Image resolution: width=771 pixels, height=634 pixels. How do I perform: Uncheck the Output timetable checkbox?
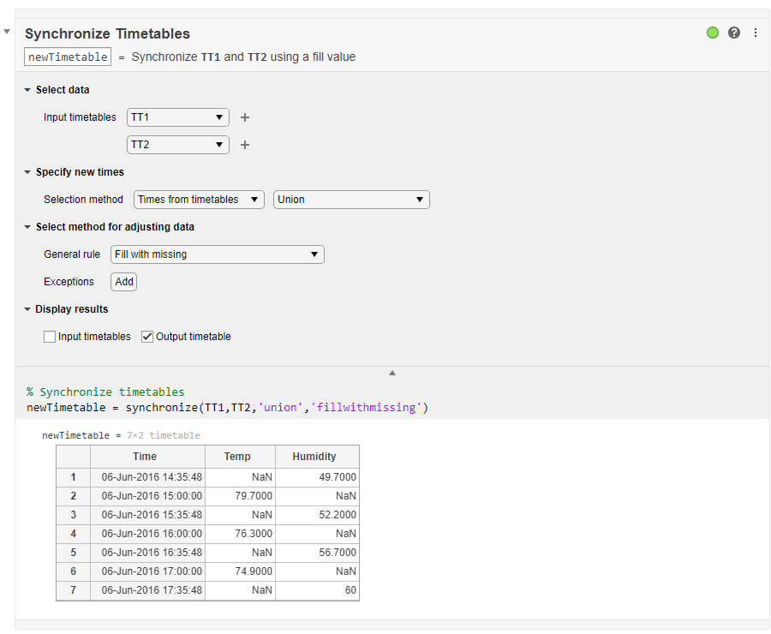pyautogui.click(x=147, y=337)
